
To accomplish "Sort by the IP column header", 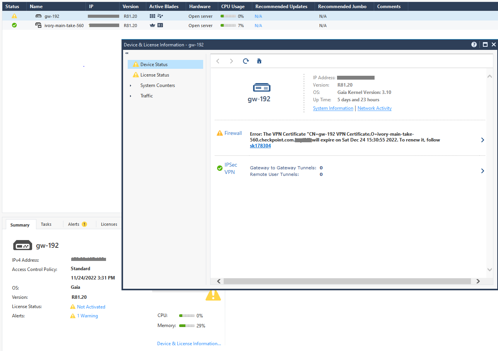I will point(103,7).
